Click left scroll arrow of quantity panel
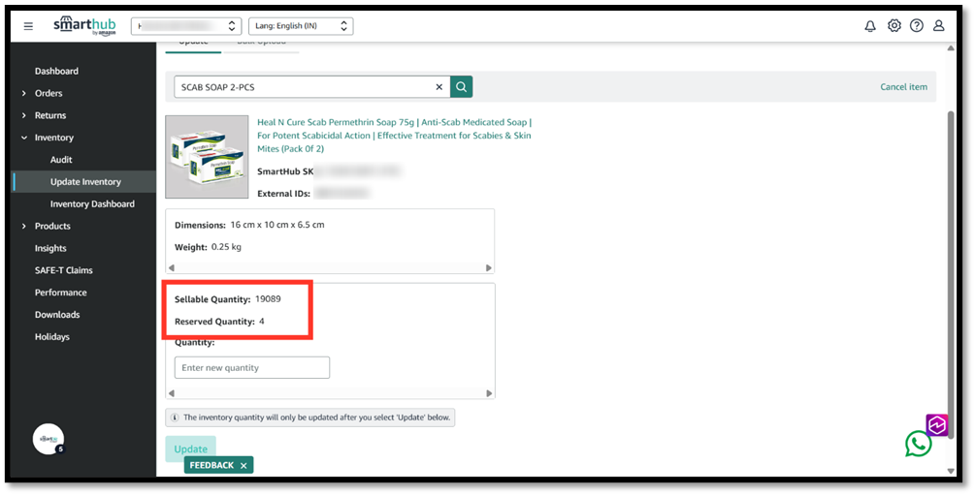The image size is (975, 495). [172, 393]
